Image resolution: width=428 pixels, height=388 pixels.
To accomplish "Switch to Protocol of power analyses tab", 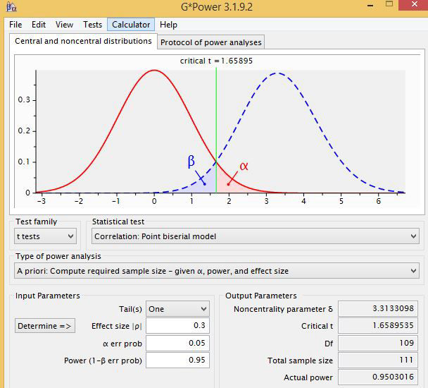I will pos(210,42).
